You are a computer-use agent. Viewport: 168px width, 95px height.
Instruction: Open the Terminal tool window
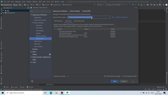pos(30,87)
